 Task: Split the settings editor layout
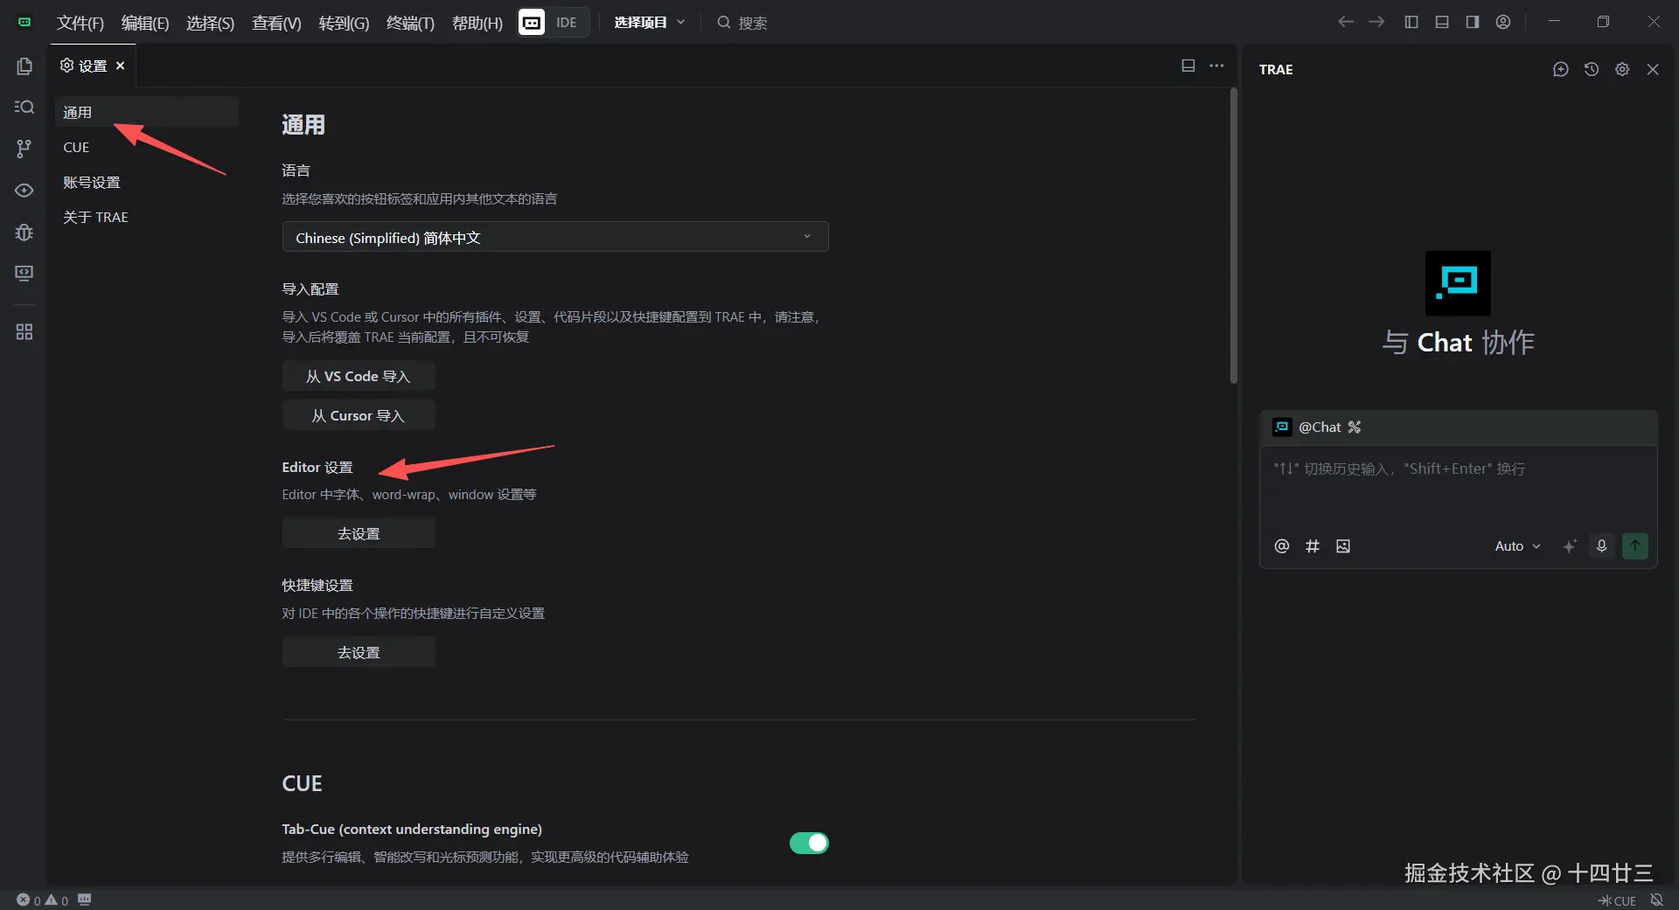[x=1188, y=66]
